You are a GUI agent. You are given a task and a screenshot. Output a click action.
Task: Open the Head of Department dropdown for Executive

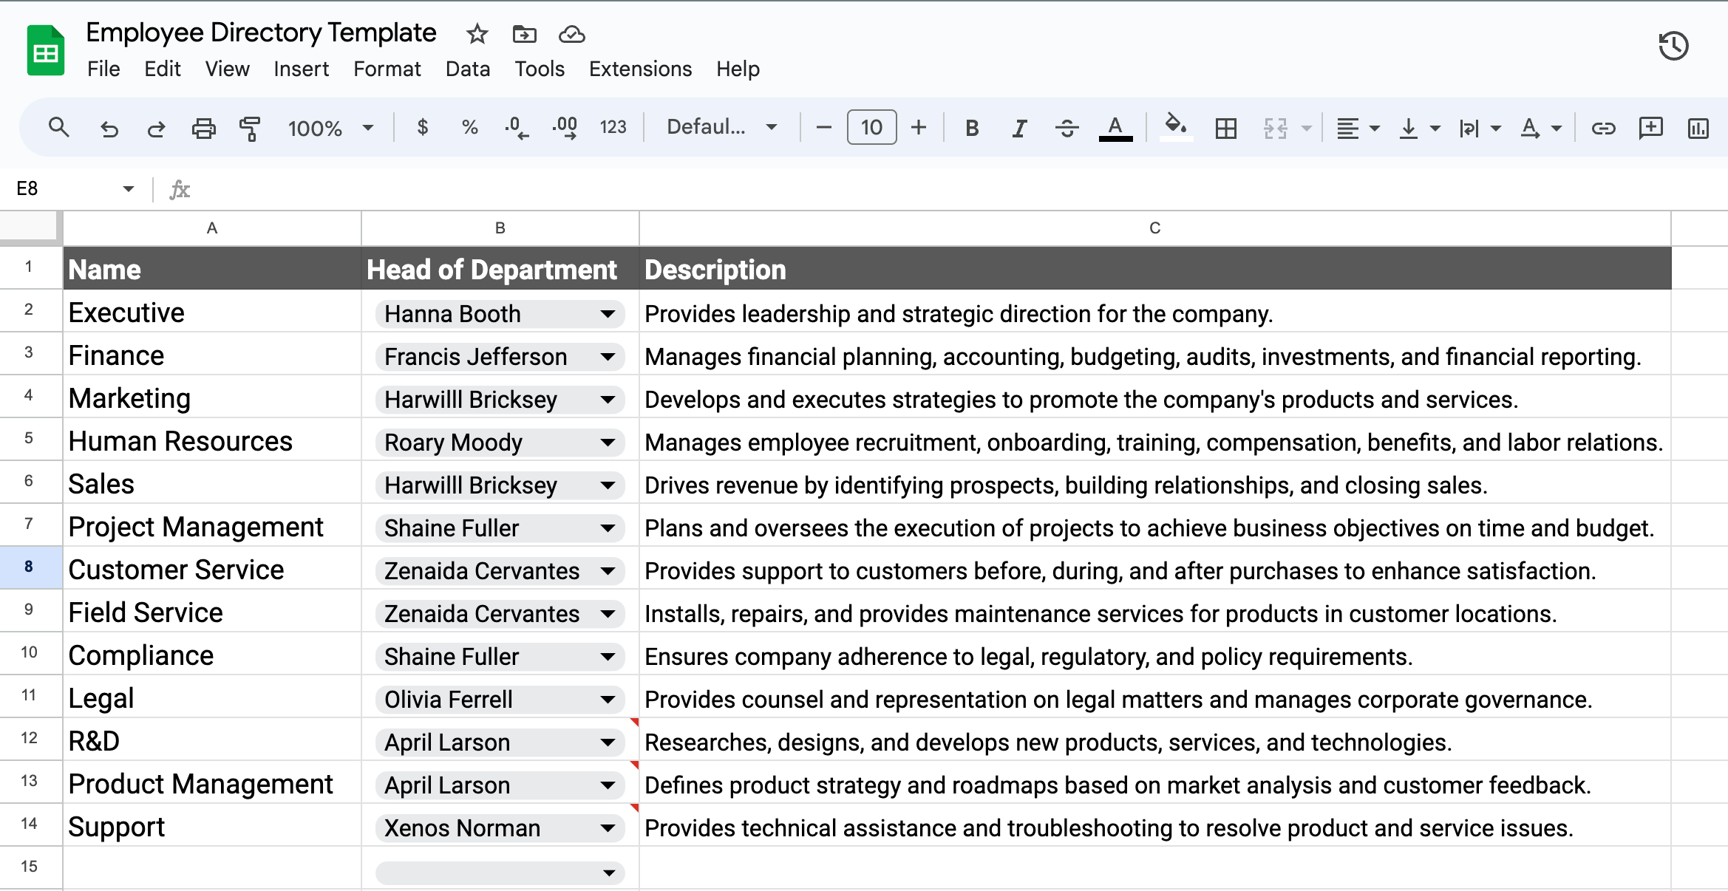[x=608, y=313]
